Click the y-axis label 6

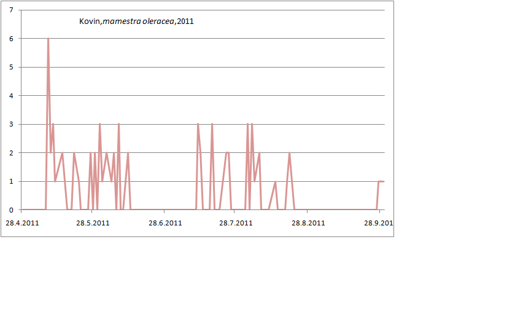point(11,39)
